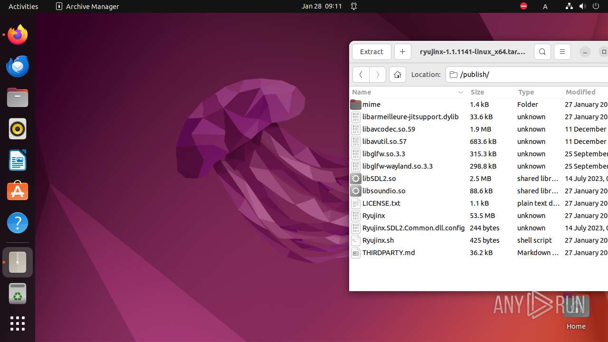This screenshot has height=342, width=608.
Task: Click the Extract button
Action: point(371,52)
